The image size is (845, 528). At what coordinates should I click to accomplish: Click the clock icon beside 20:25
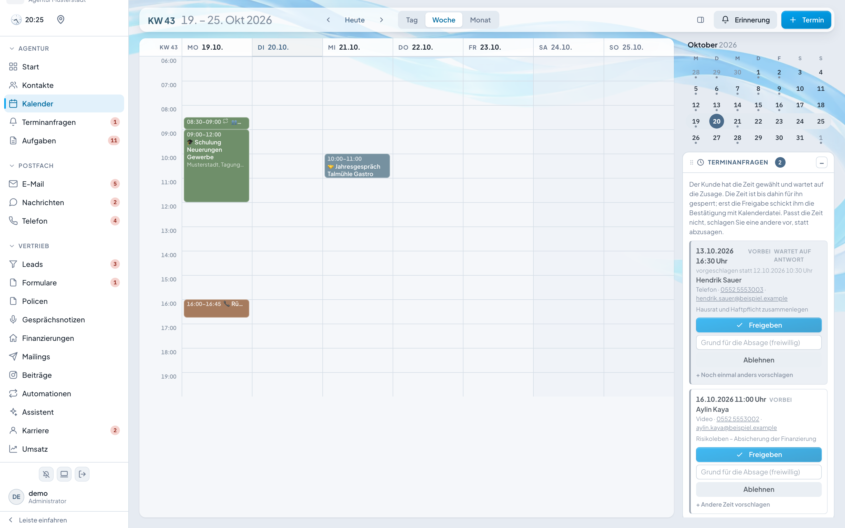click(16, 20)
